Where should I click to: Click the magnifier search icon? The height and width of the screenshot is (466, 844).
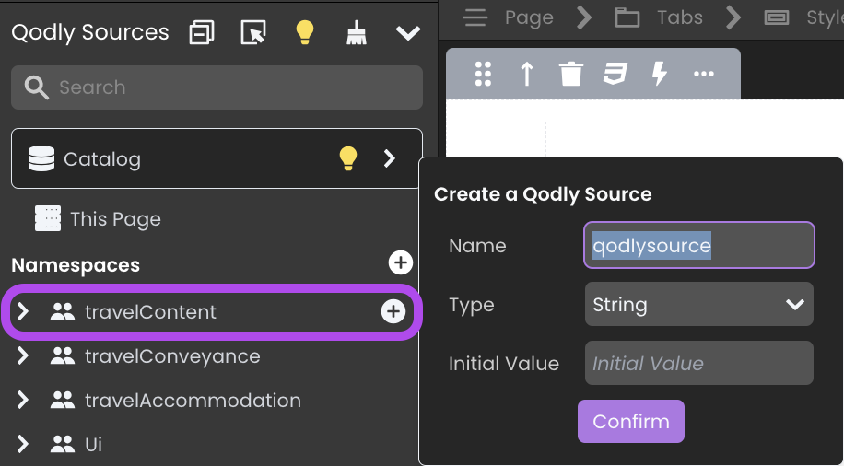37,87
